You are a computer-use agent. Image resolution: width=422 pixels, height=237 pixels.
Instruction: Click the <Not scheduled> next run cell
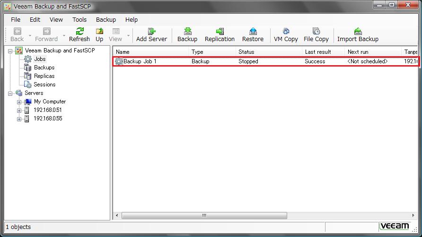tap(368, 61)
